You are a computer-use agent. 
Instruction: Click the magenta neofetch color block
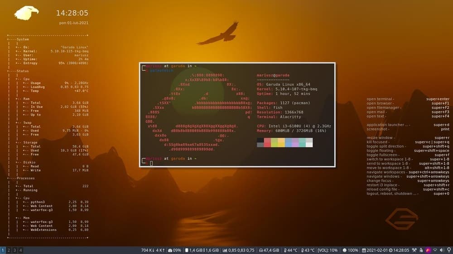click(x=295, y=142)
